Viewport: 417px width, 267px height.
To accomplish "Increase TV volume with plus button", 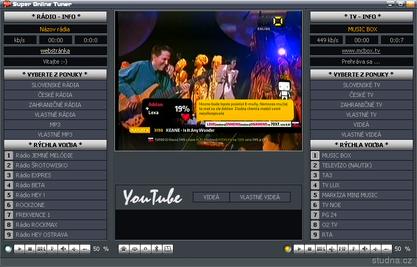I will pyautogui.click(x=376, y=249).
